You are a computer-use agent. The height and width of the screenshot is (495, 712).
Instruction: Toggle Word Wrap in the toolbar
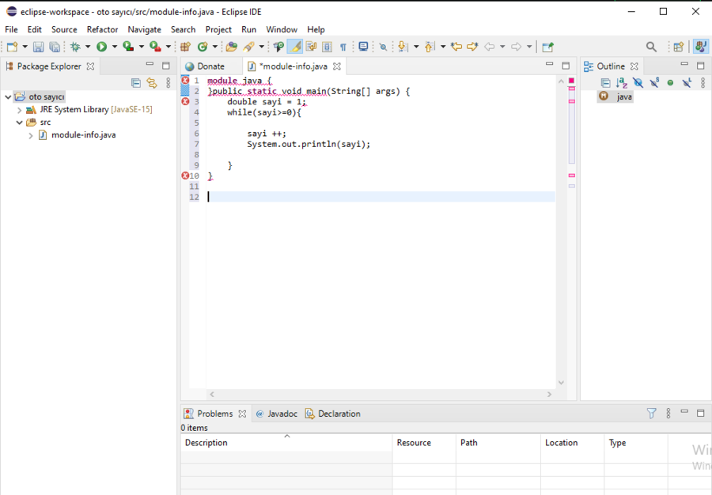click(311, 47)
